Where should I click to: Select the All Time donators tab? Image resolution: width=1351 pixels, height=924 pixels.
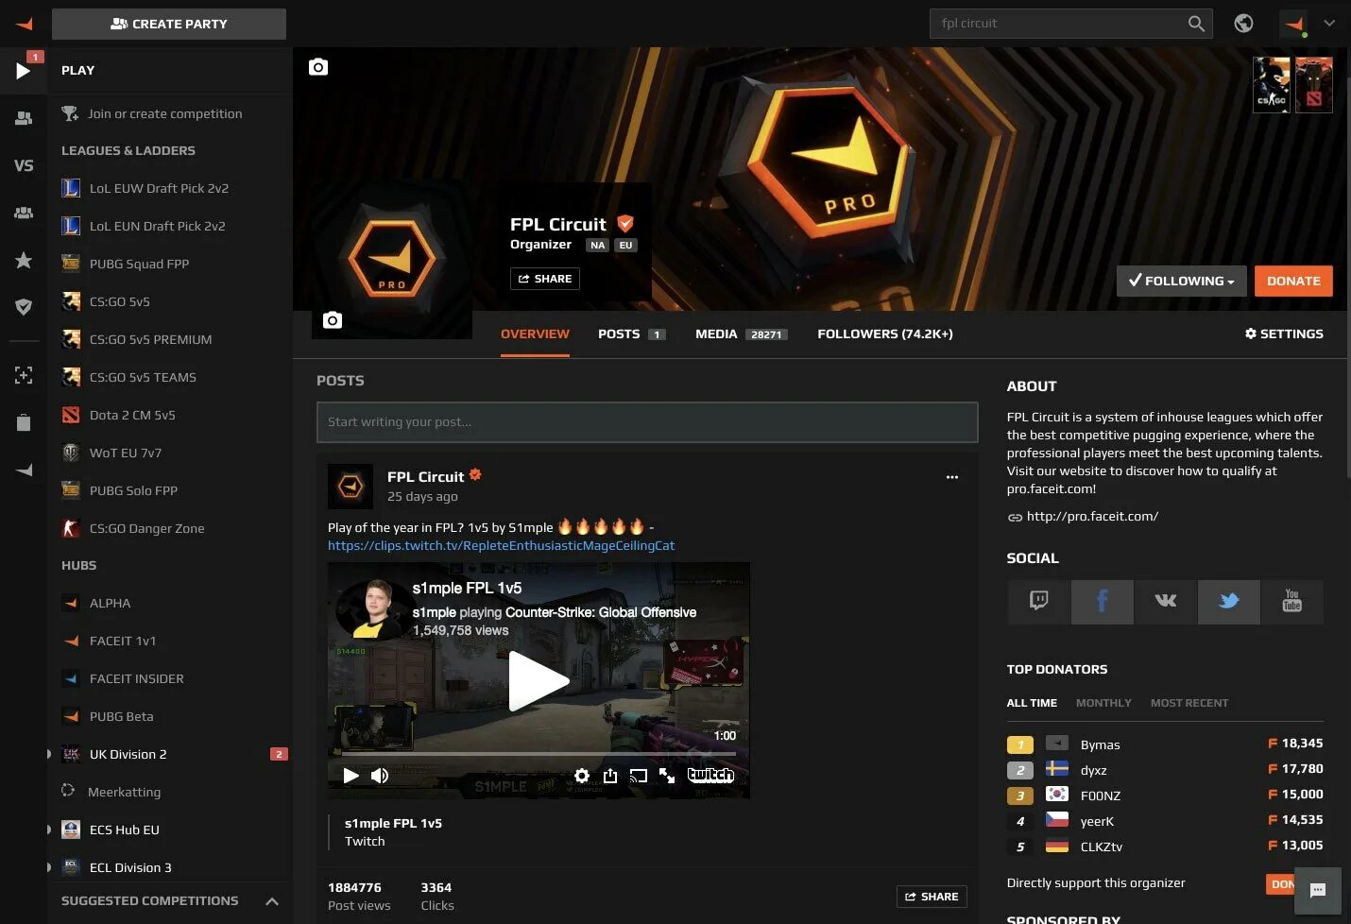(x=1032, y=703)
